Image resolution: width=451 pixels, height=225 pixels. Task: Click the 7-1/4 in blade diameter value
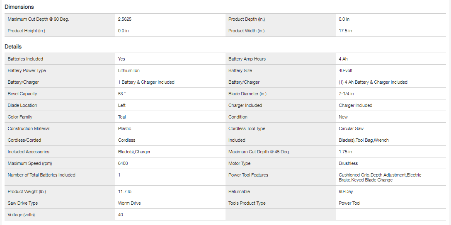pyautogui.click(x=346, y=94)
